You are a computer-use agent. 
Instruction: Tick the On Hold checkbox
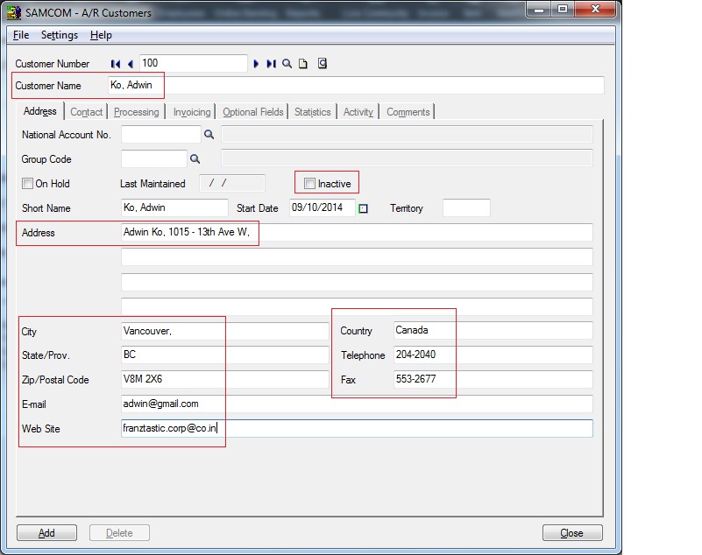27,183
